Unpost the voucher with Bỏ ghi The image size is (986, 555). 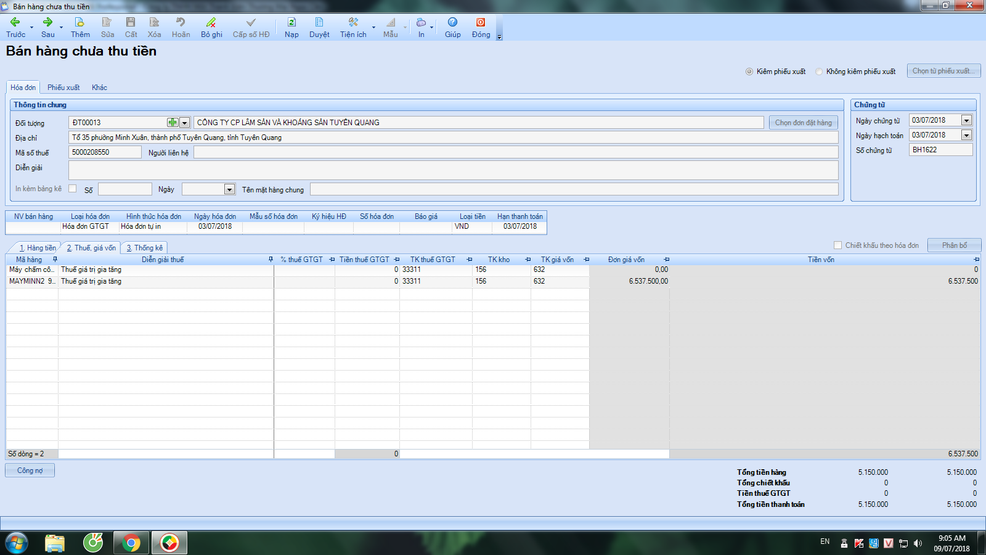point(211,27)
